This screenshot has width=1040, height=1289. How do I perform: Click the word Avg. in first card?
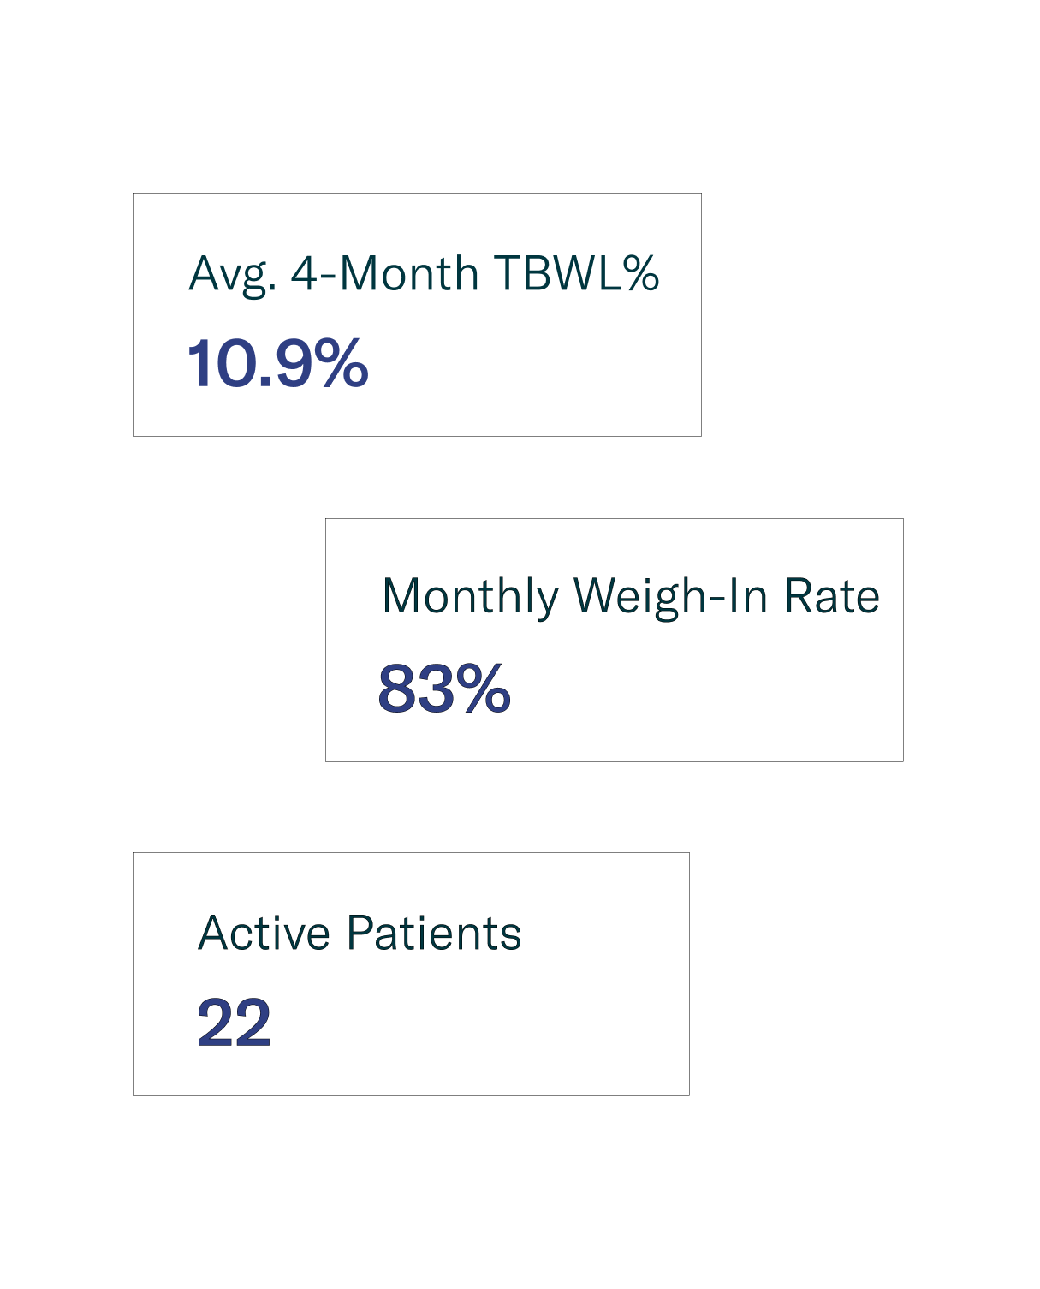(232, 276)
